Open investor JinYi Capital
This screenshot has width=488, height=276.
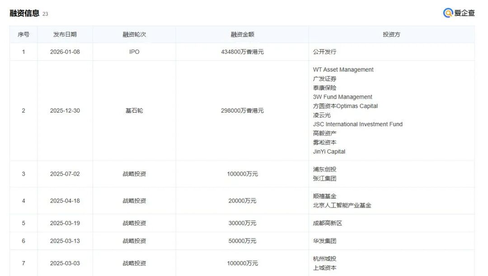coord(329,152)
